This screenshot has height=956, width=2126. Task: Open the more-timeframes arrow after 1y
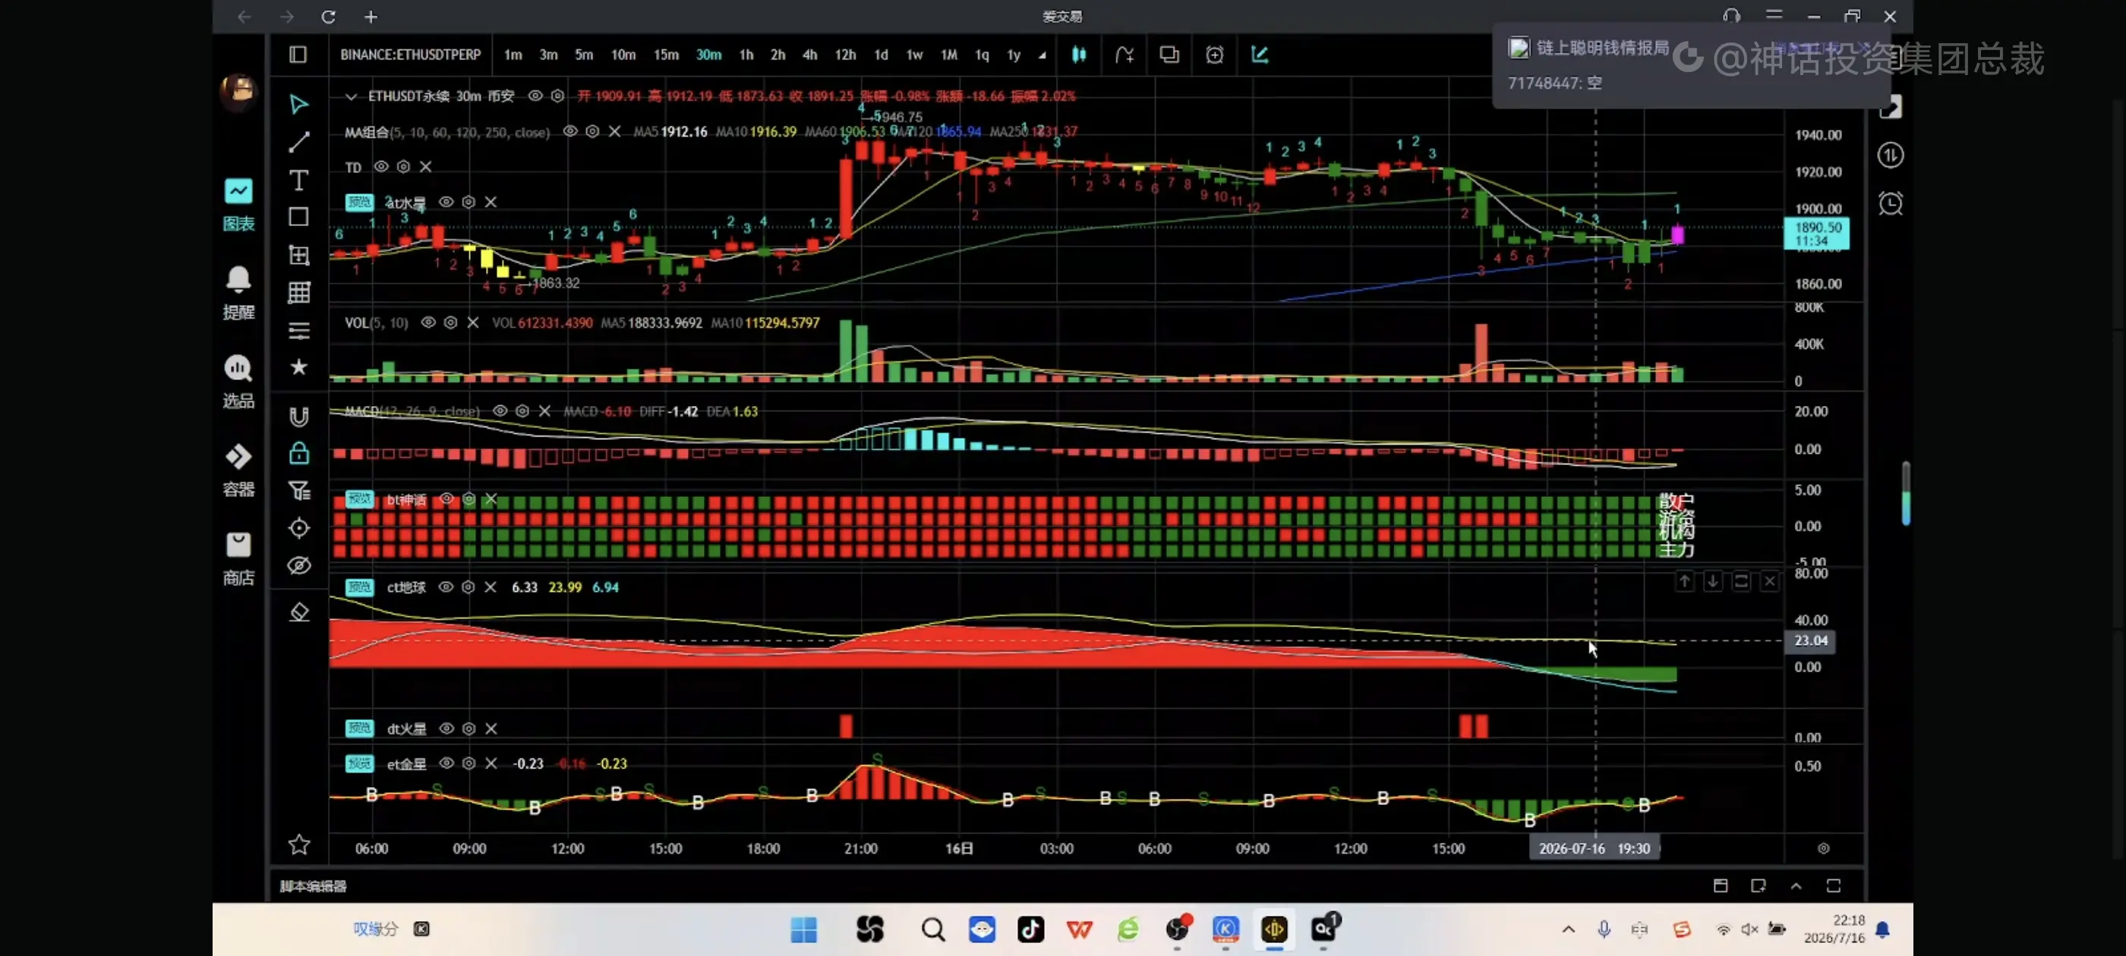(1042, 55)
